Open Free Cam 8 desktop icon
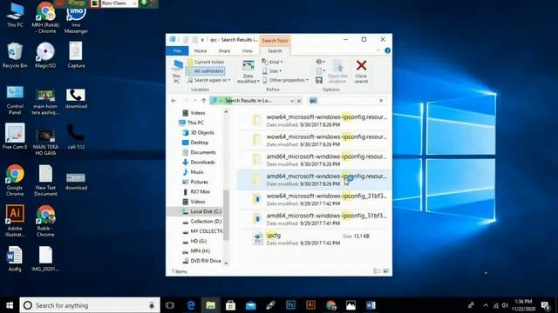Screen dimensions: 558x313 coord(15,137)
